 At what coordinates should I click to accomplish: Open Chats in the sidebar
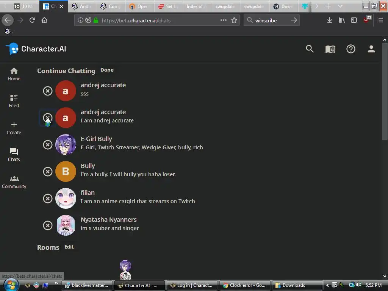14,155
